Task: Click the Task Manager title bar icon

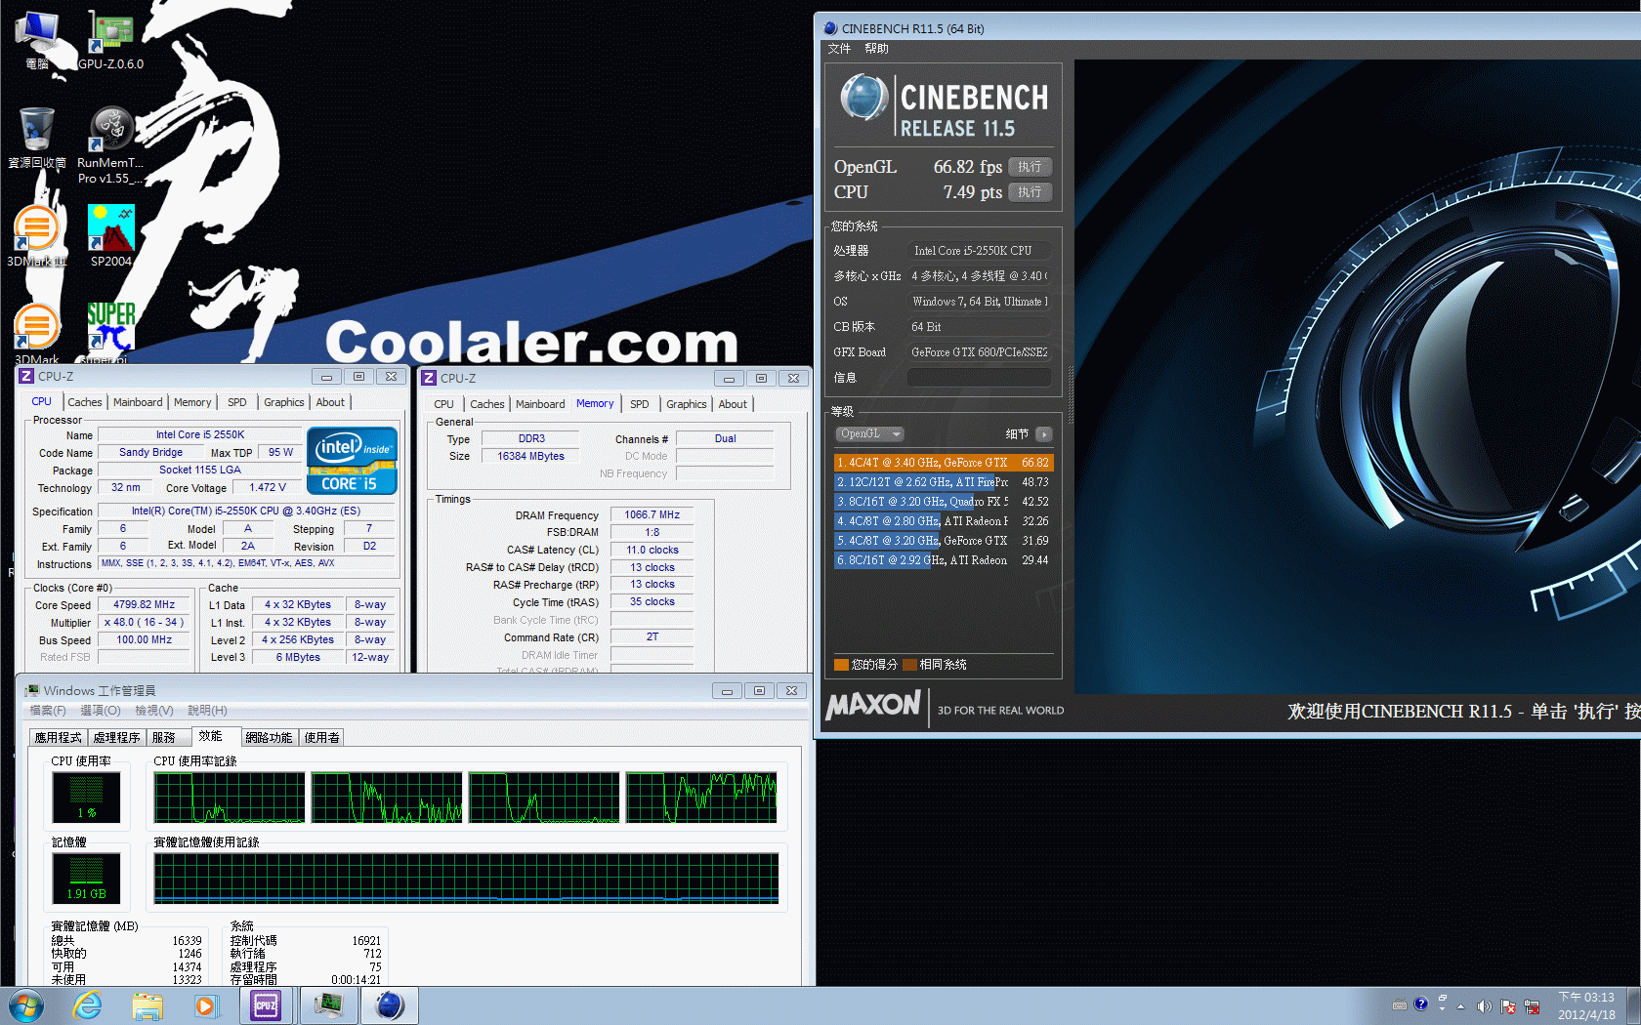Action: [x=32, y=690]
